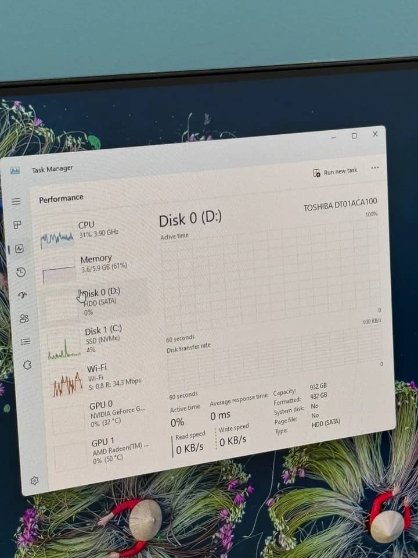Click the Formatted 932 GB value
Image resolution: width=418 pixels, height=558 pixels.
coord(319,396)
